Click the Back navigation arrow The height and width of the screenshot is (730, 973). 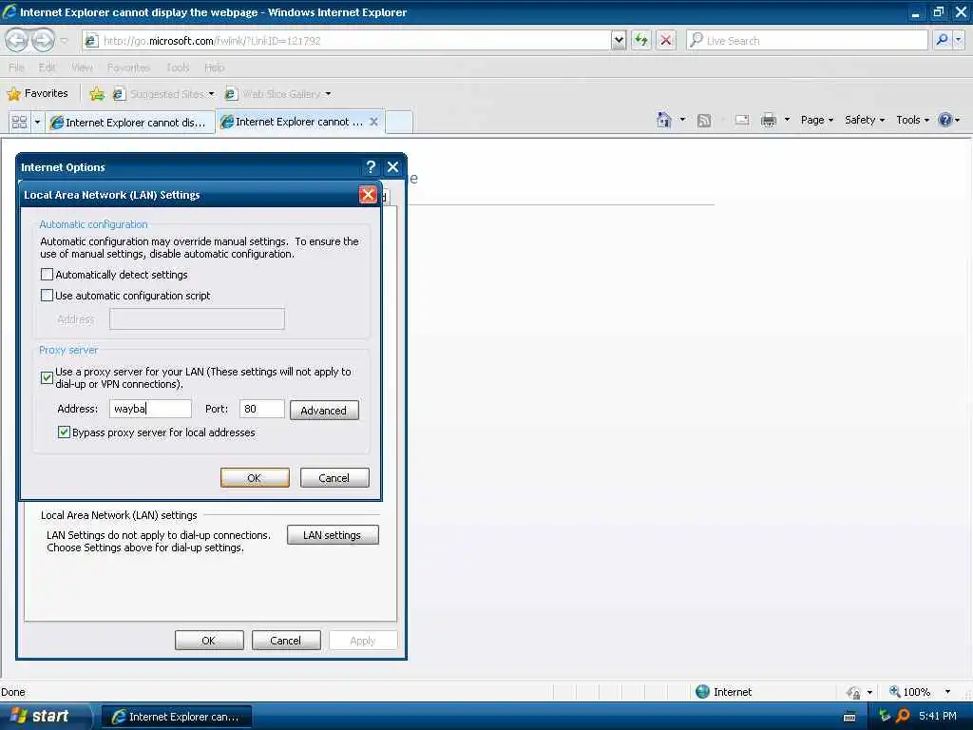pos(17,40)
